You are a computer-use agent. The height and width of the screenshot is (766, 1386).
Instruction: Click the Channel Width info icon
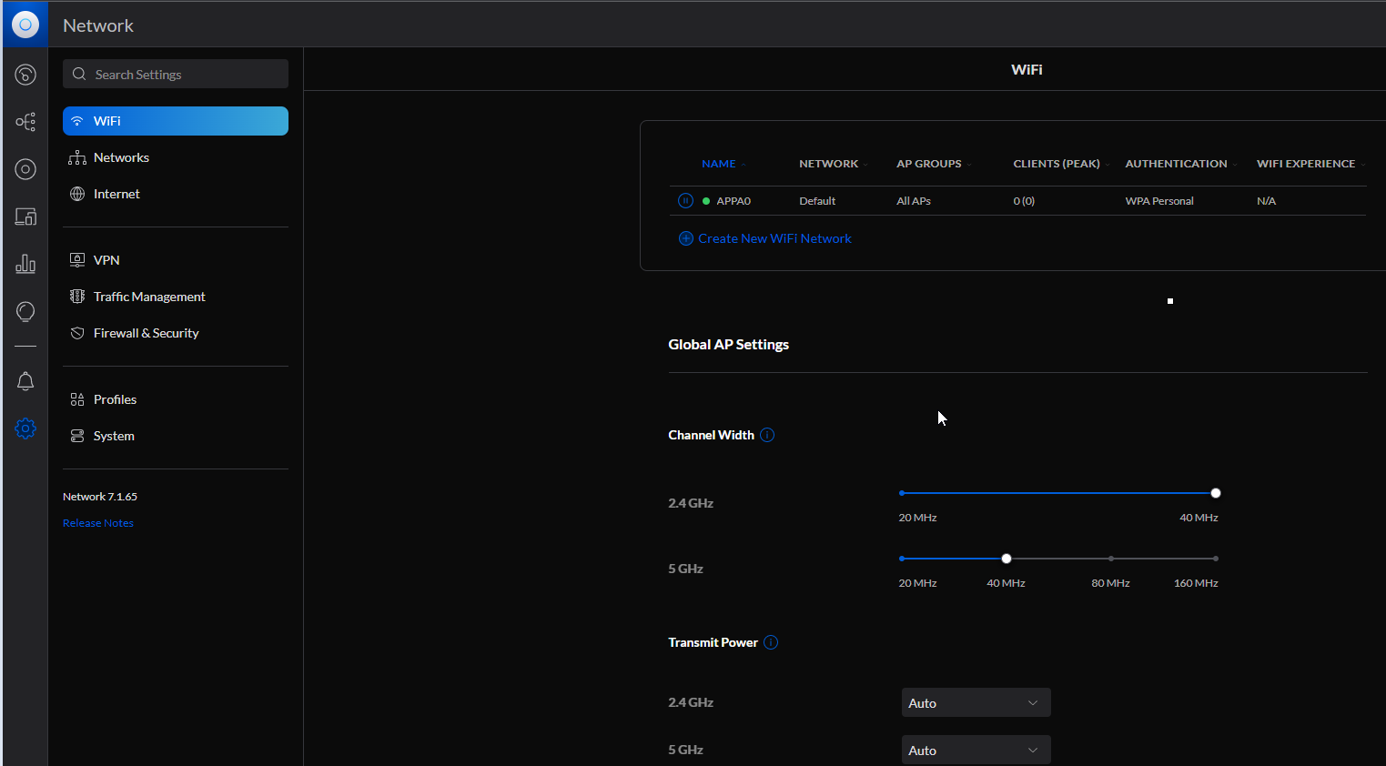click(x=767, y=435)
